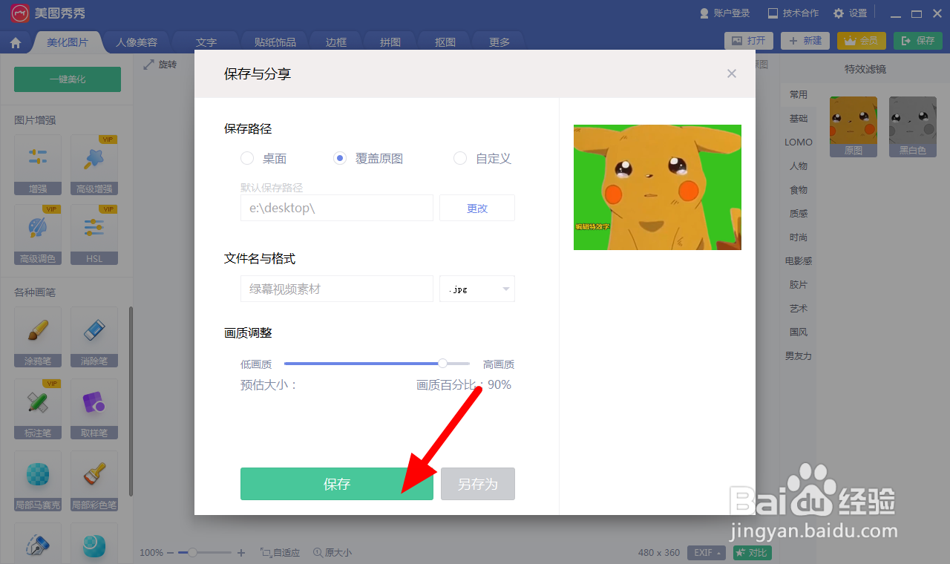Select the 原图 filter thumbnail
The height and width of the screenshot is (564, 950).
pyautogui.click(x=854, y=127)
